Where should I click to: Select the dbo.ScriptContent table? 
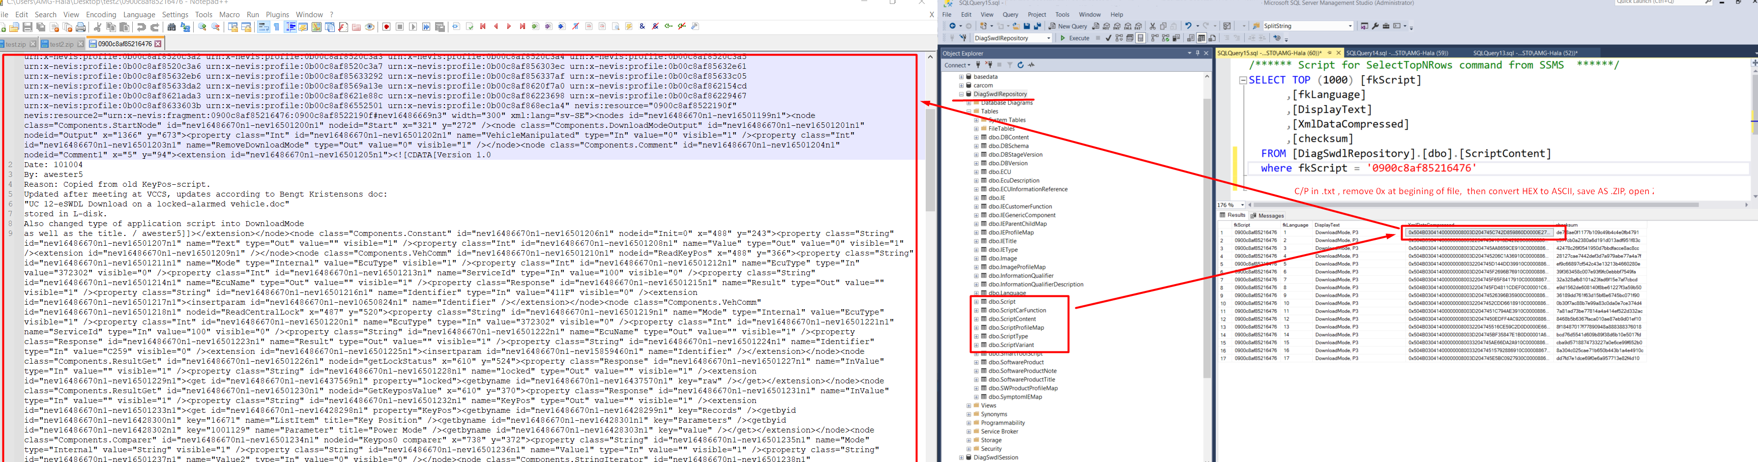click(x=1012, y=318)
